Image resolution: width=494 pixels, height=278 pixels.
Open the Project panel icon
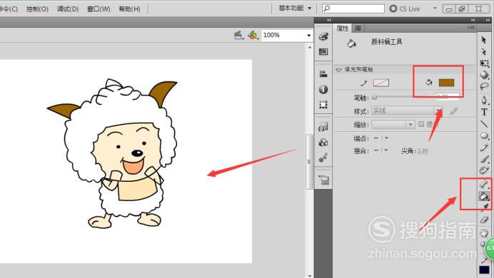coord(323,180)
